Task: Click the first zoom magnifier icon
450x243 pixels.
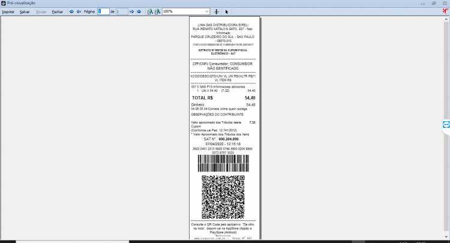Action: point(150,12)
